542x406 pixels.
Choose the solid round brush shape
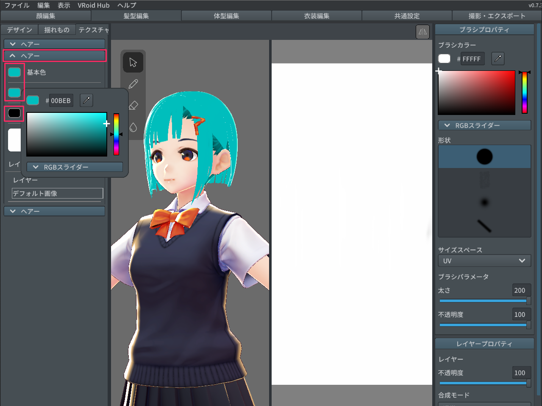pos(484,157)
